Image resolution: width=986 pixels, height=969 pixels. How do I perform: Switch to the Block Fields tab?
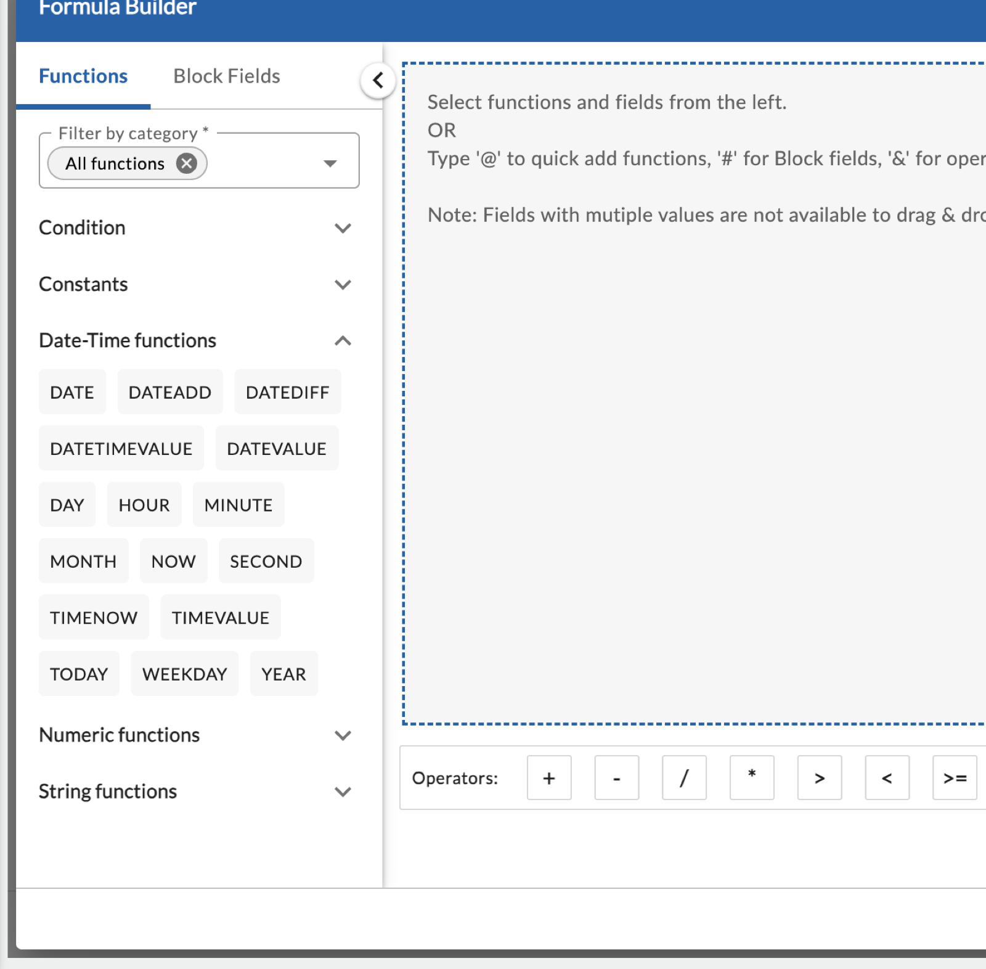click(227, 76)
